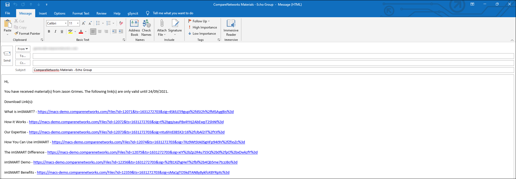516x179 pixels.
Task: Click the To... recipients button
Action: (23, 56)
